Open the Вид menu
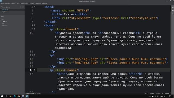Viewport: 174px width, 98px height. coord(18,4)
